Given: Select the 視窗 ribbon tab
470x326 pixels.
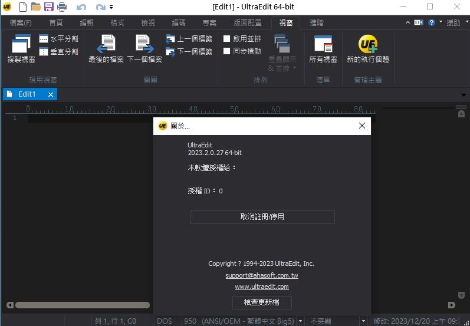Looking at the screenshot, I should (x=285, y=23).
